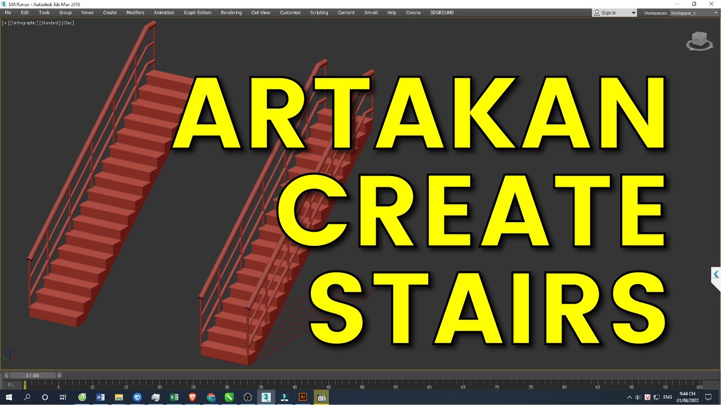Viewport: 721px width, 405px height.
Task: Expand the collapsed side panel arrow
Action: click(716, 274)
